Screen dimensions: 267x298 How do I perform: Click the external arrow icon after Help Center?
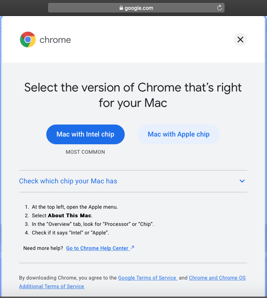click(132, 247)
